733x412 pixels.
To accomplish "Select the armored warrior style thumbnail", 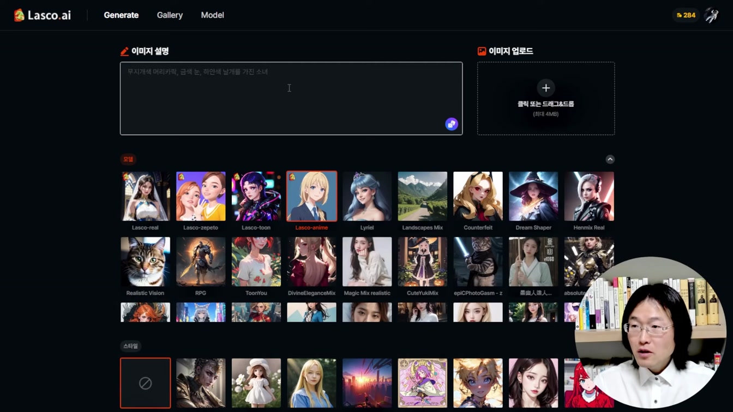I will pyautogui.click(x=201, y=383).
